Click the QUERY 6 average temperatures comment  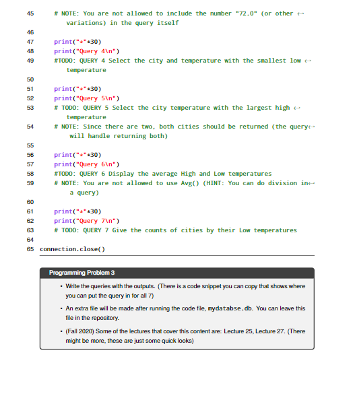coord(162,174)
